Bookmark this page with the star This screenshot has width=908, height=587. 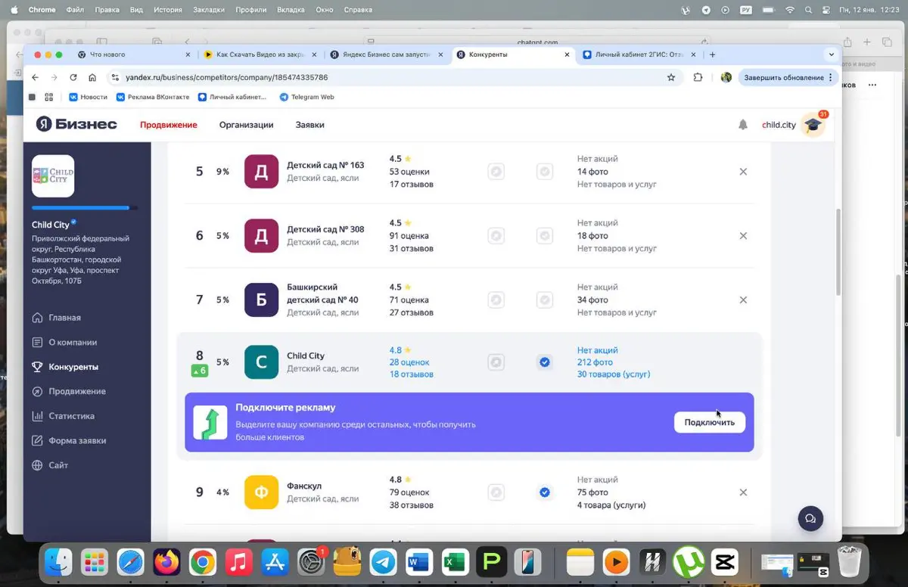[x=670, y=77]
